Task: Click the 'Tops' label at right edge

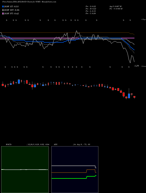Action: pyautogui.click(x=144, y=20)
